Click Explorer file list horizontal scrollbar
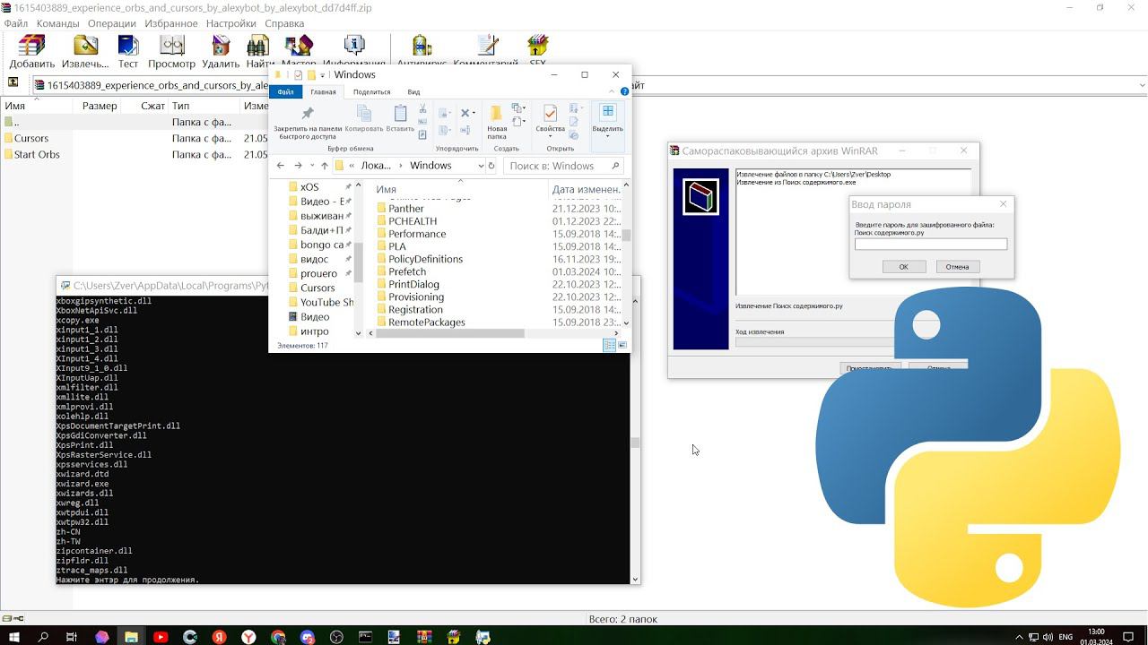The height and width of the screenshot is (645, 1148). pyautogui.click(x=449, y=333)
